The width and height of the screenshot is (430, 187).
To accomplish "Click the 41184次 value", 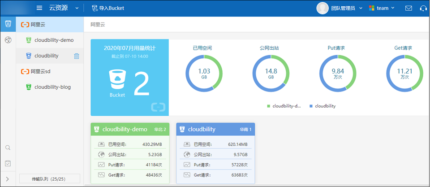I will pos(154,165).
